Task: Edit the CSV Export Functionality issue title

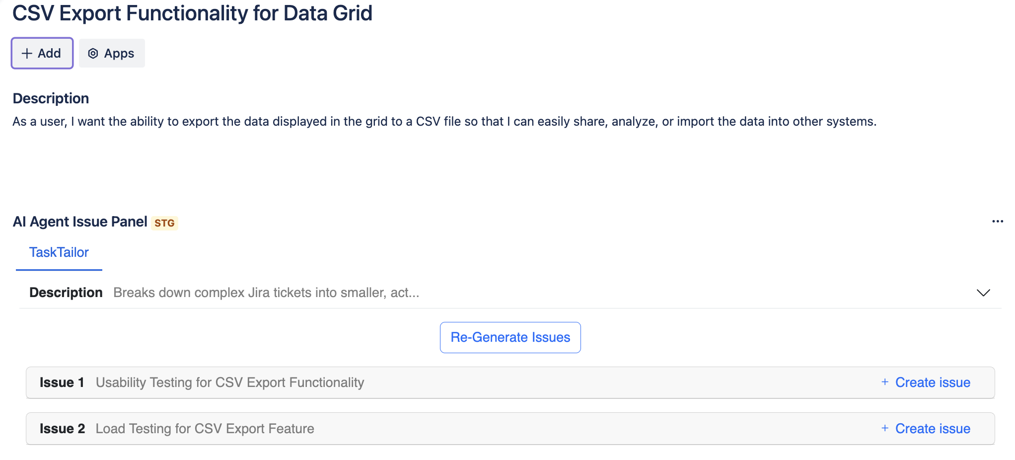Action: pyautogui.click(x=192, y=13)
